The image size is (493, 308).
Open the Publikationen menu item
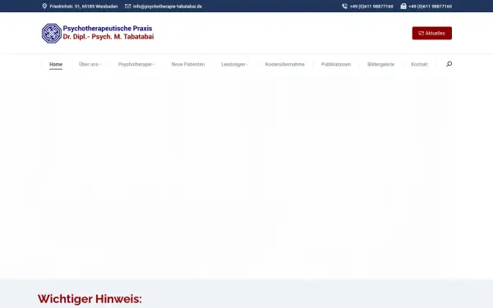click(336, 64)
